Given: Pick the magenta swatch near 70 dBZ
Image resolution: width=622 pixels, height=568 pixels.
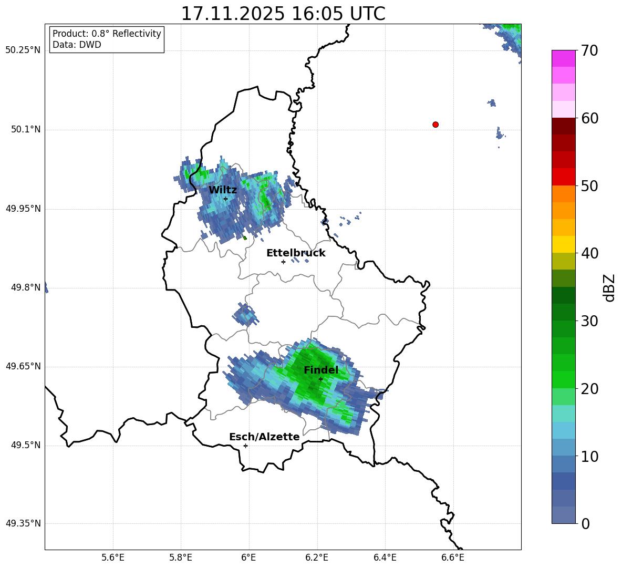Looking at the screenshot, I should click(563, 58).
